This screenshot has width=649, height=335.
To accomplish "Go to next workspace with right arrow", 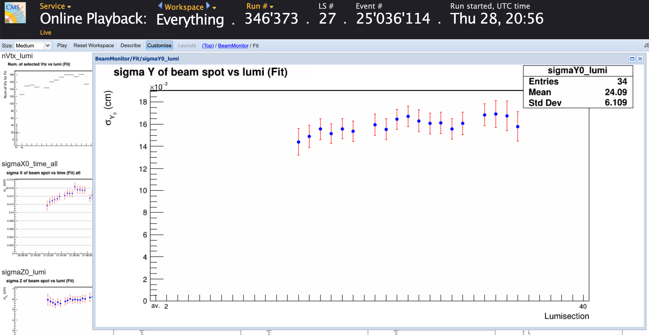I will pyautogui.click(x=208, y=6).
